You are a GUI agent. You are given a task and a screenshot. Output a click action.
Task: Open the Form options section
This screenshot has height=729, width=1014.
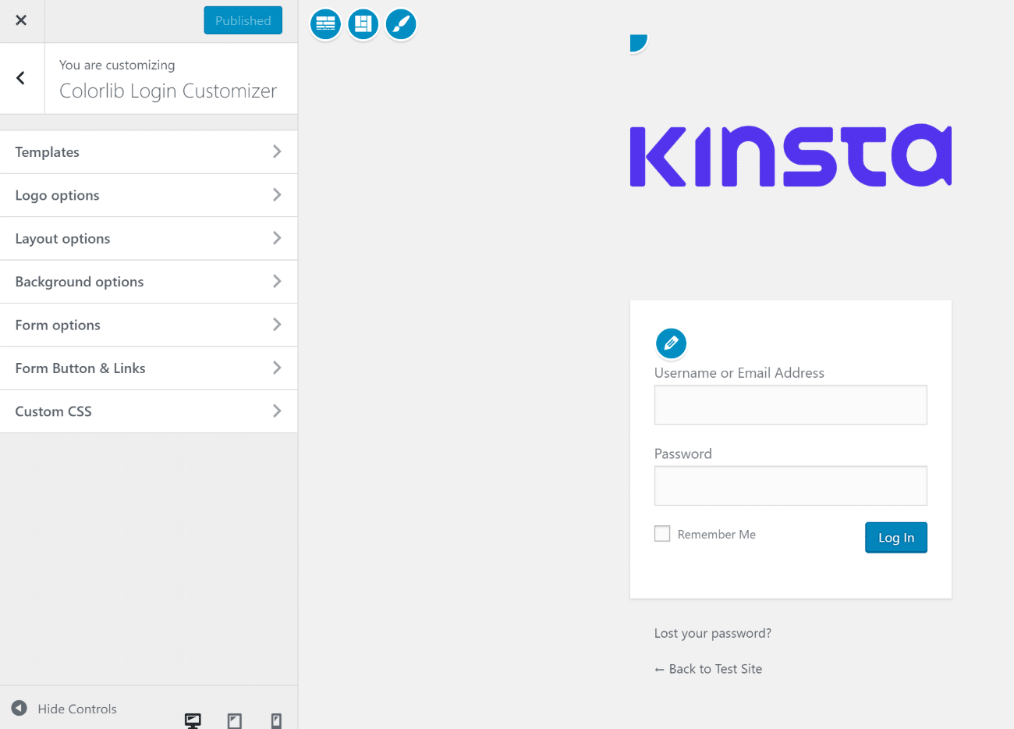click(x=149, y=325)
